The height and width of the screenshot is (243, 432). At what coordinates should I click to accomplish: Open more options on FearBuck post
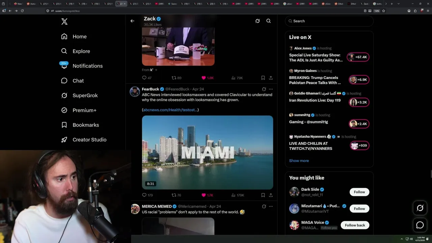point(271,89)
